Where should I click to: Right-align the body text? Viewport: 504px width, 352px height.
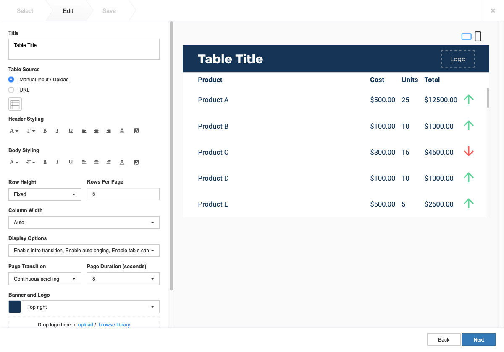click(x=108, y=162)
